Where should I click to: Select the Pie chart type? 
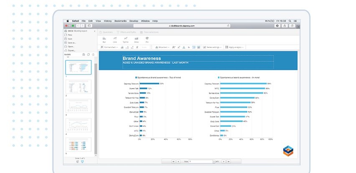click(147, 40)
